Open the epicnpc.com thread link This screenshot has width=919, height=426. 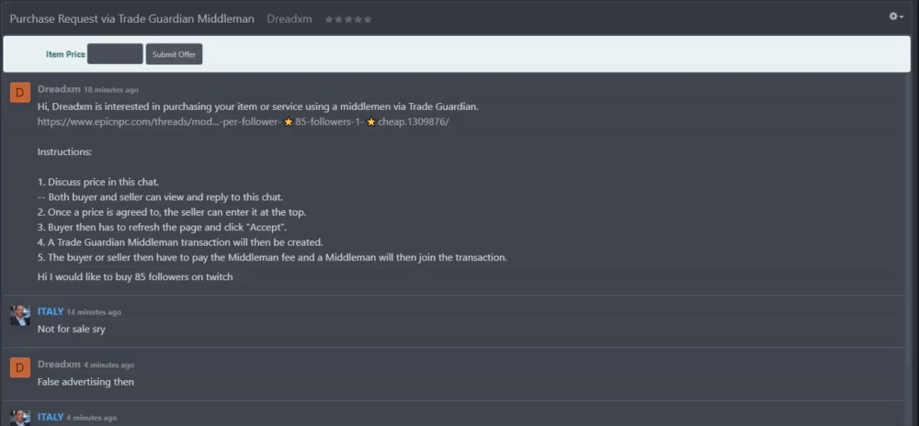(x=244, y=122)
